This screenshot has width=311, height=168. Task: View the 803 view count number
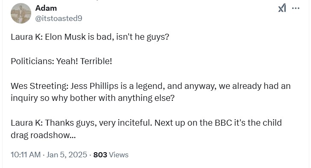tap(100, 155)
